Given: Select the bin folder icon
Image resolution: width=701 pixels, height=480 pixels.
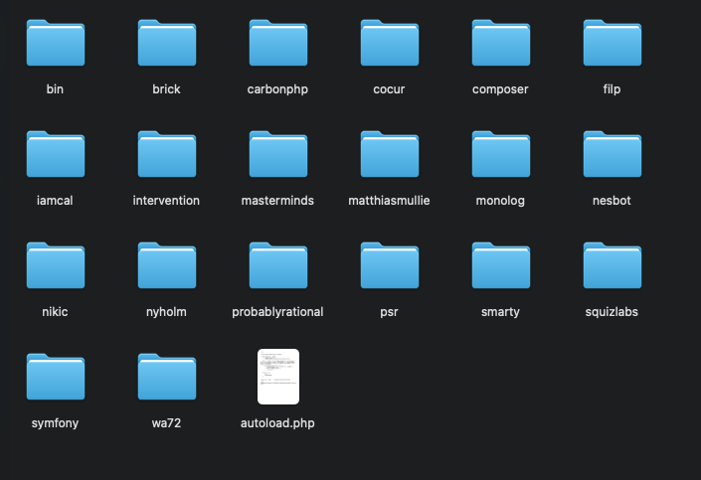Looking at the screenshot, I should point(56,43).
